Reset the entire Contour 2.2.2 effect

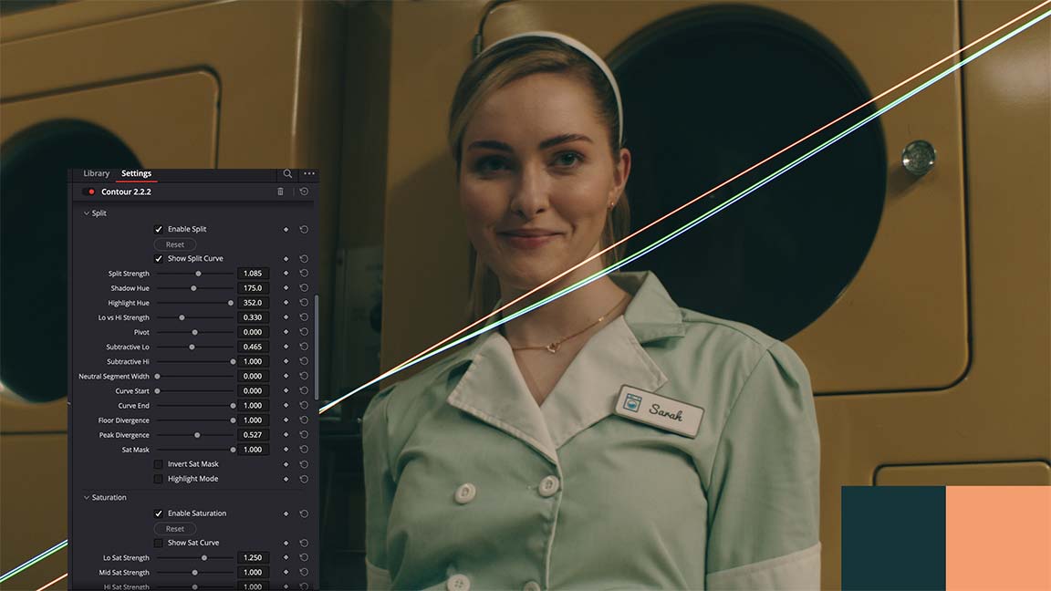tap(304, 192)
